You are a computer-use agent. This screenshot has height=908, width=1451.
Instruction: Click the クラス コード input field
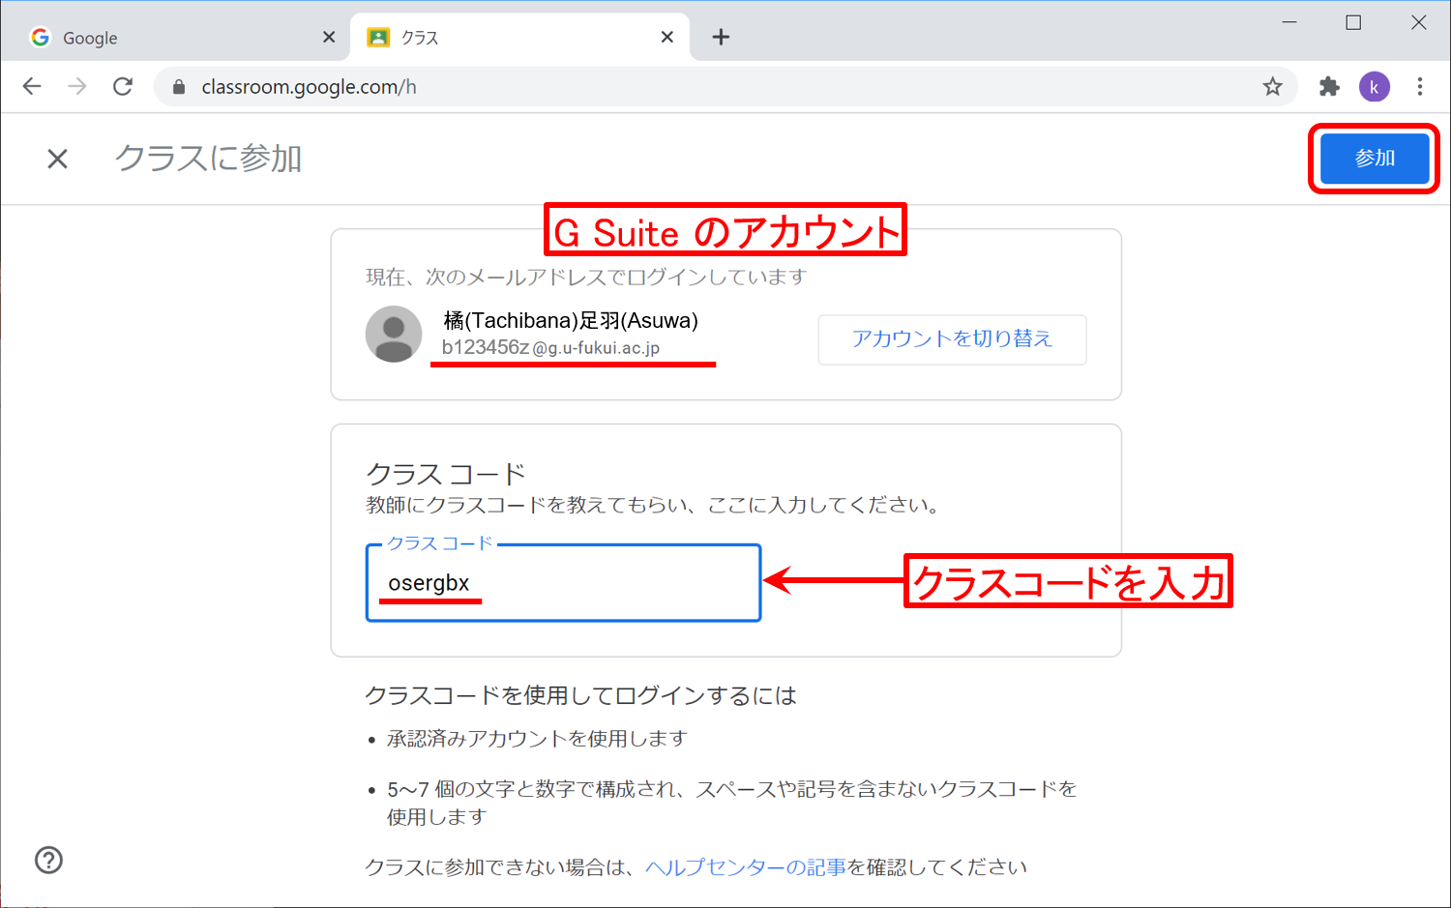(564, 583)
